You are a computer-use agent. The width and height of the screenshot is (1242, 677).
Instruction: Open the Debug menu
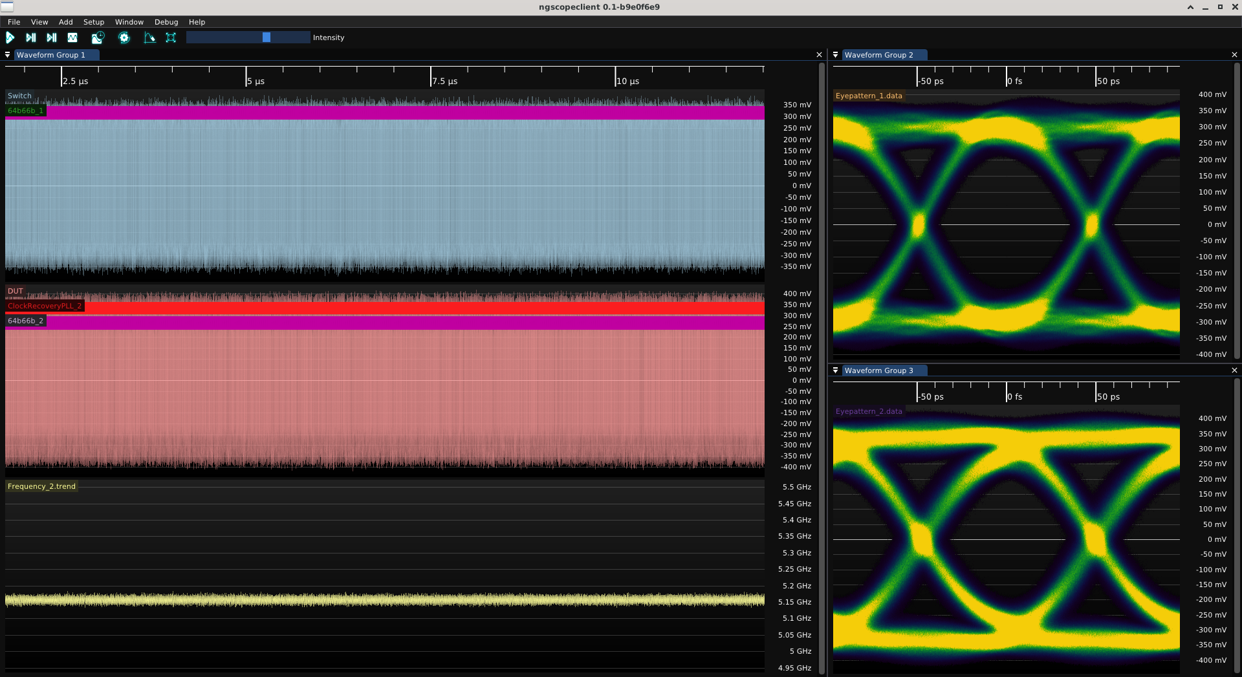coord(166,22)
